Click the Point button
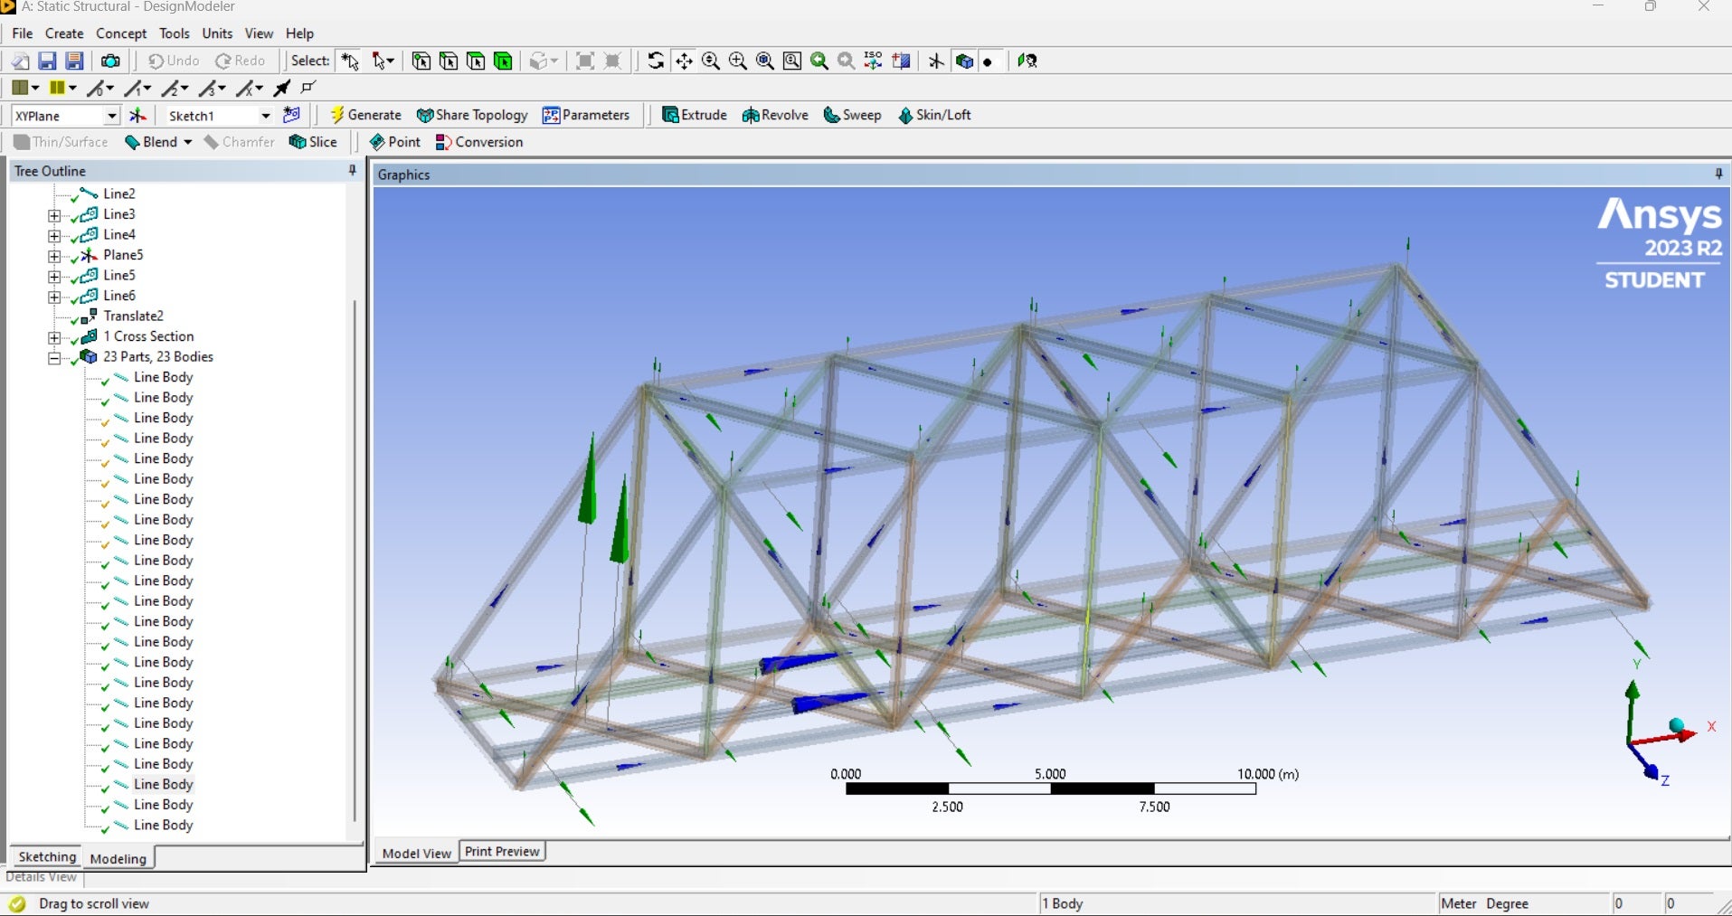 pos(395,142)
